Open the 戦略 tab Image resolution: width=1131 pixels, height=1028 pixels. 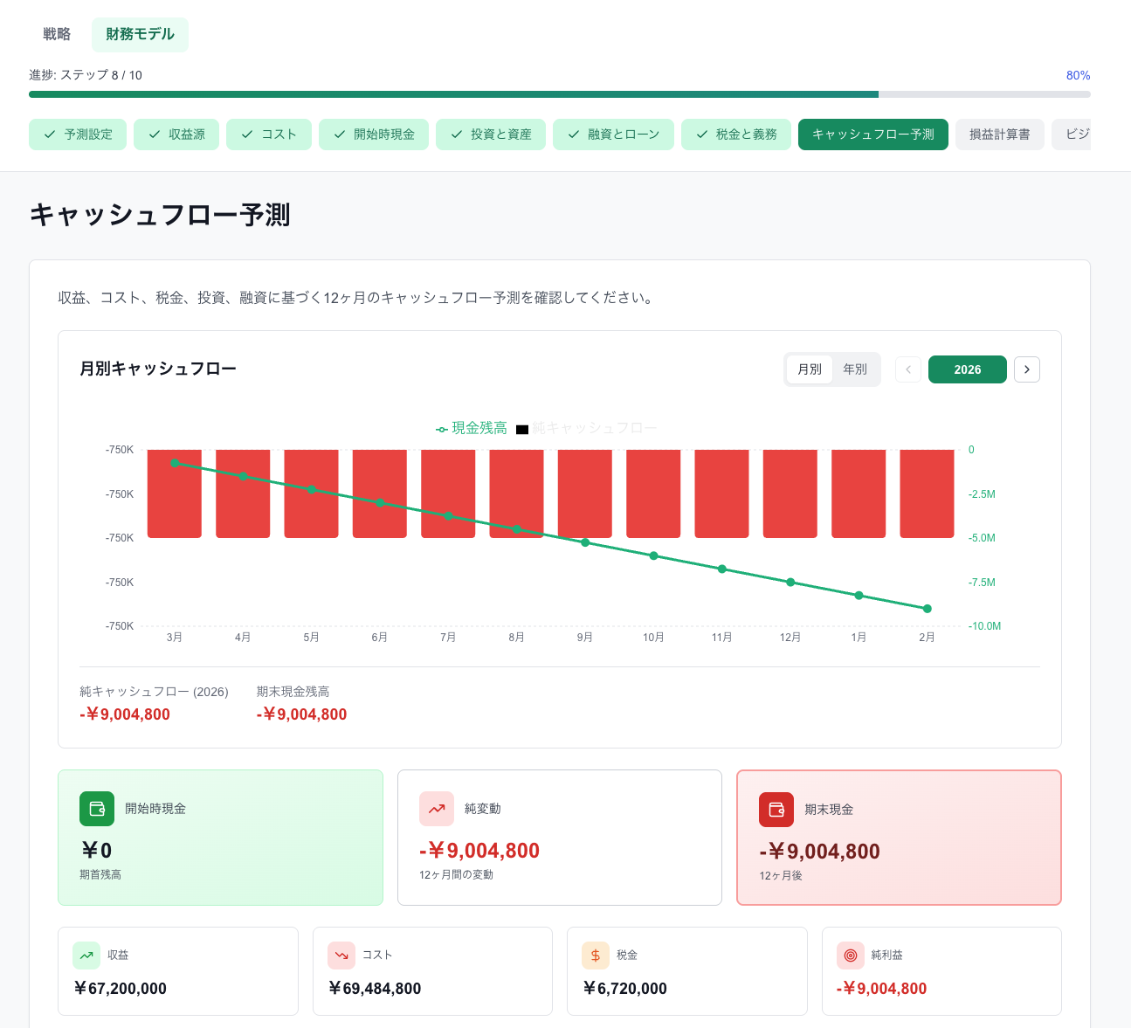(57, 34)
